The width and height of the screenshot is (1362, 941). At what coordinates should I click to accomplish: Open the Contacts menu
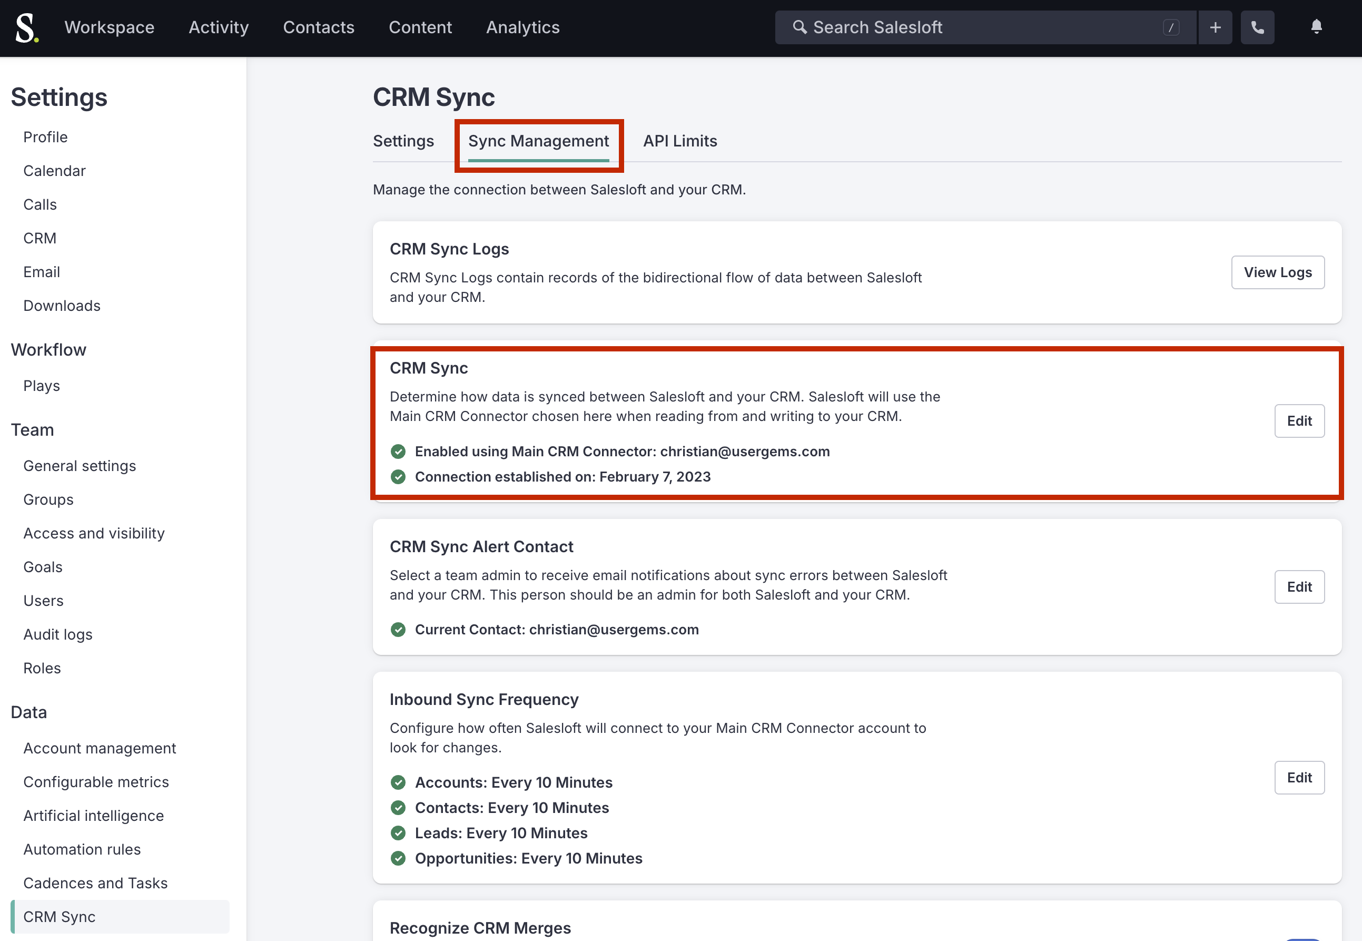[318, 27]
